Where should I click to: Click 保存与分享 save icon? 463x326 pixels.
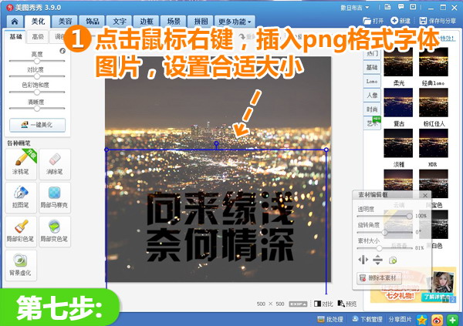click(x=423, y=21)
